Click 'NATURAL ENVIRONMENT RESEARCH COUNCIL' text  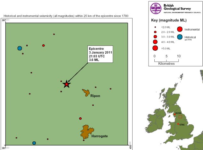point(182,13)
